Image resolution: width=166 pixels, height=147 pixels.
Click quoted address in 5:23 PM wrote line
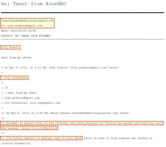[89, 68]
